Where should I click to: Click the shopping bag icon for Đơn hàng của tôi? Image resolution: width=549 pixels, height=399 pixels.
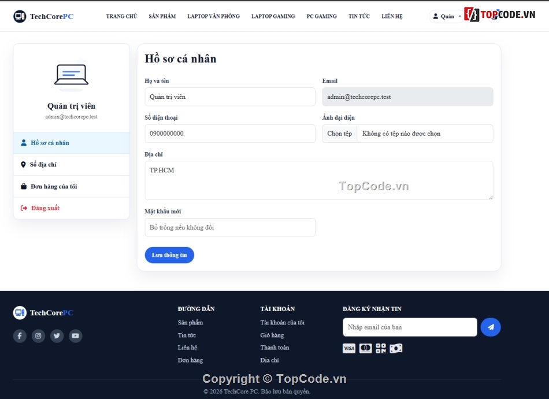24,186
